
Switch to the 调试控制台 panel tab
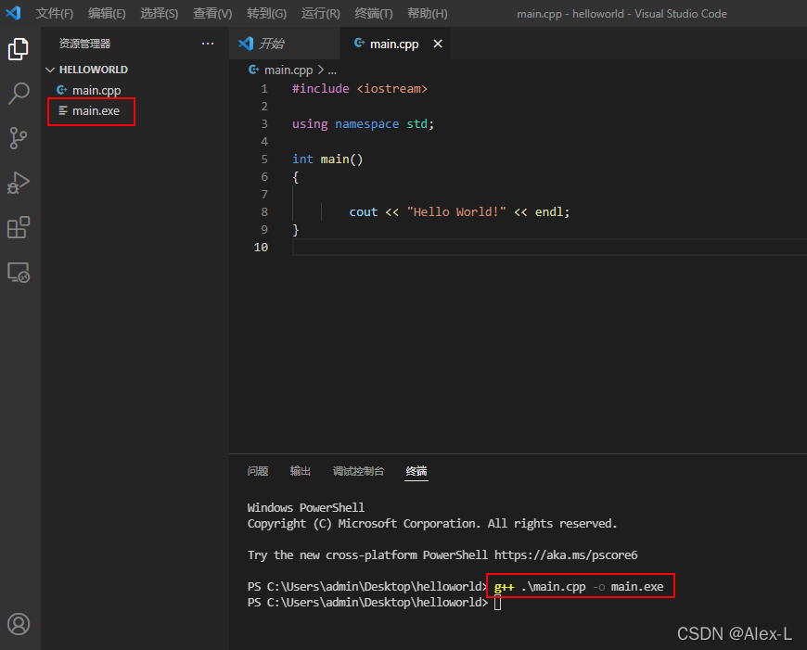tap(359, 471)
